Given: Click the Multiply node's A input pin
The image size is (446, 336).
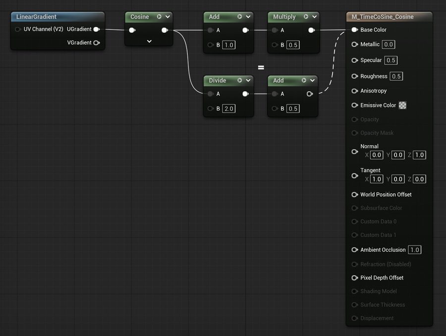Looking at the screenshot, I should [275, 30].
